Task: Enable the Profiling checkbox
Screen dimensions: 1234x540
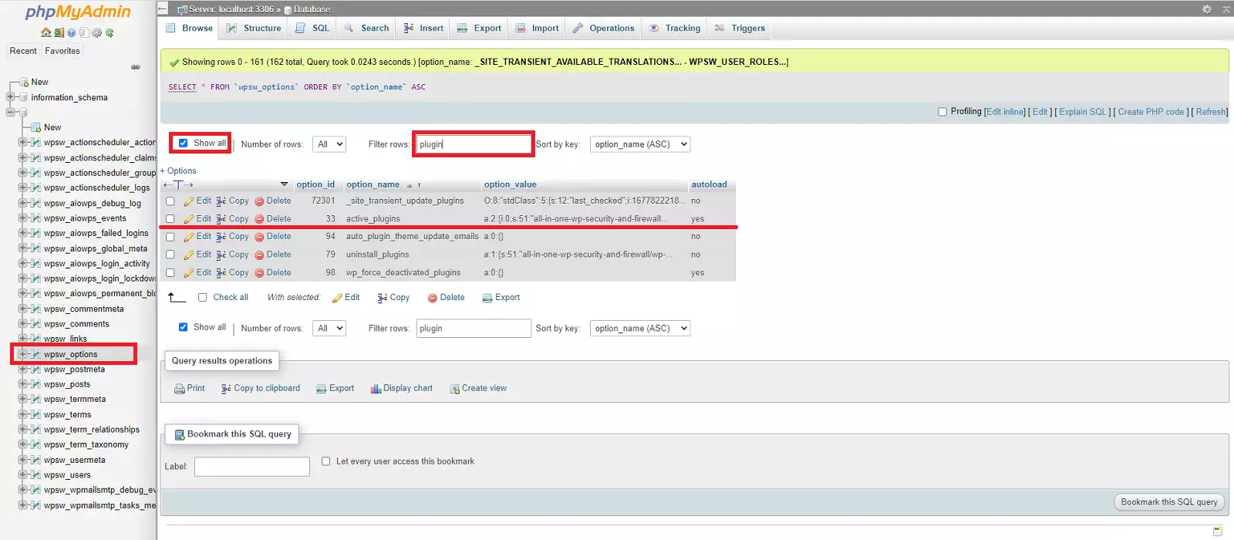Action: 942,112
